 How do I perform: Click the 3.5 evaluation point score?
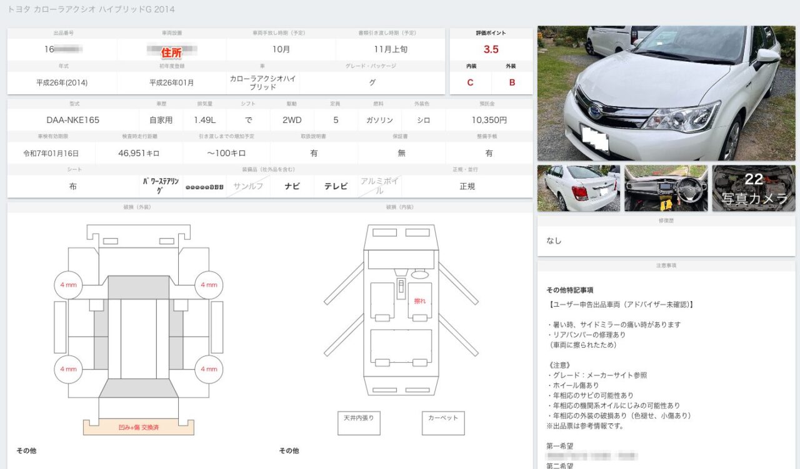[491, 49]
